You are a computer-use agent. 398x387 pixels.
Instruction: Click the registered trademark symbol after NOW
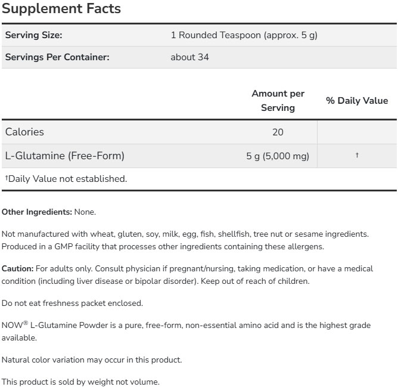(x=24, y=323)
